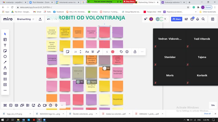Open more options on sticky note toolbar

pyautogui.click(x=142, y=52)
